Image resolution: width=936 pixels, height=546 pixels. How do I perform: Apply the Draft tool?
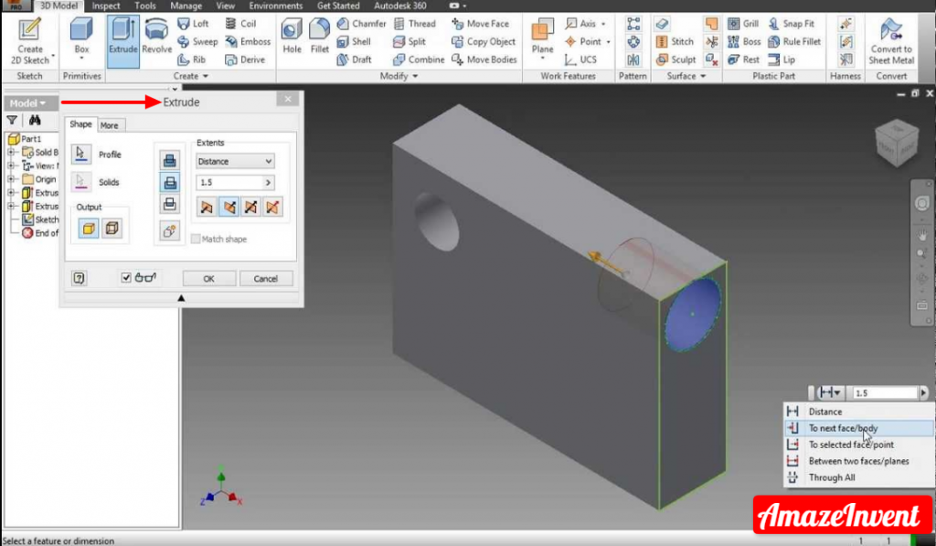click(354, 59)
